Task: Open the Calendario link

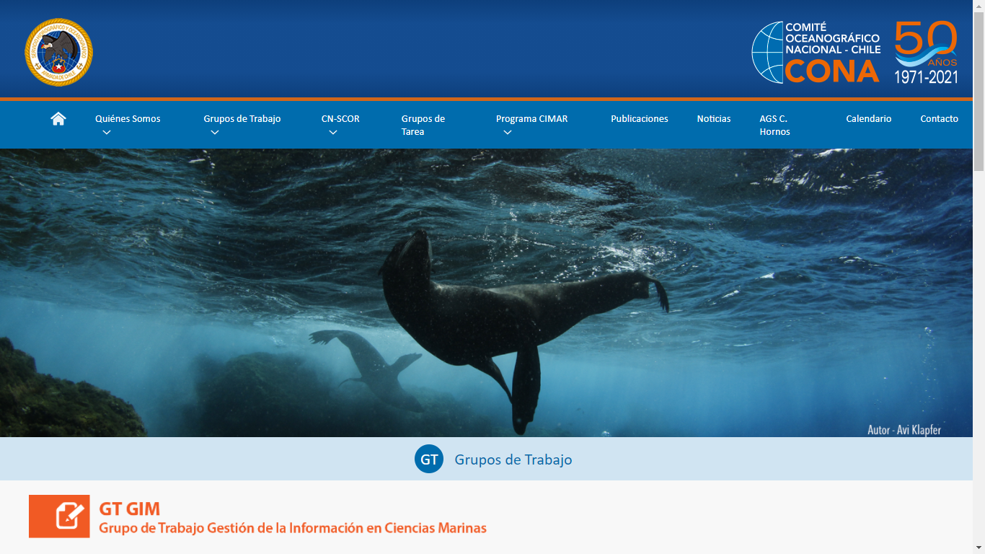Action: 869,119
